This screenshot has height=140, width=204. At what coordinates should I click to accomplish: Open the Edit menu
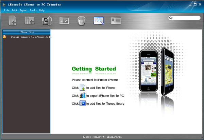(x=14, y=10)
